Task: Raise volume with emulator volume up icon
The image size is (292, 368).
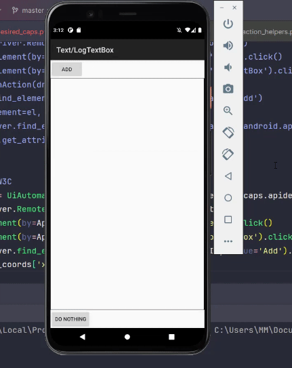Action: click(x=228, y=45)
